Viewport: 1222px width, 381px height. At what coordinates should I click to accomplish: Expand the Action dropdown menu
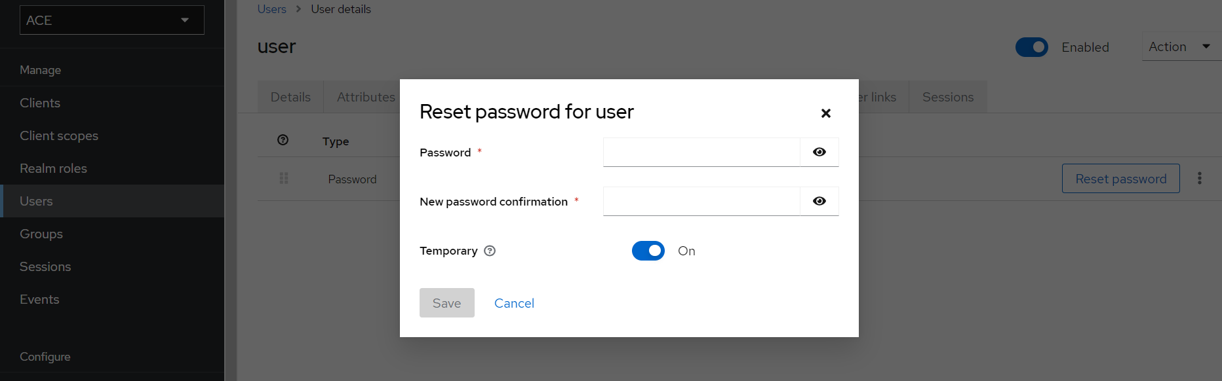point(1179,47)
